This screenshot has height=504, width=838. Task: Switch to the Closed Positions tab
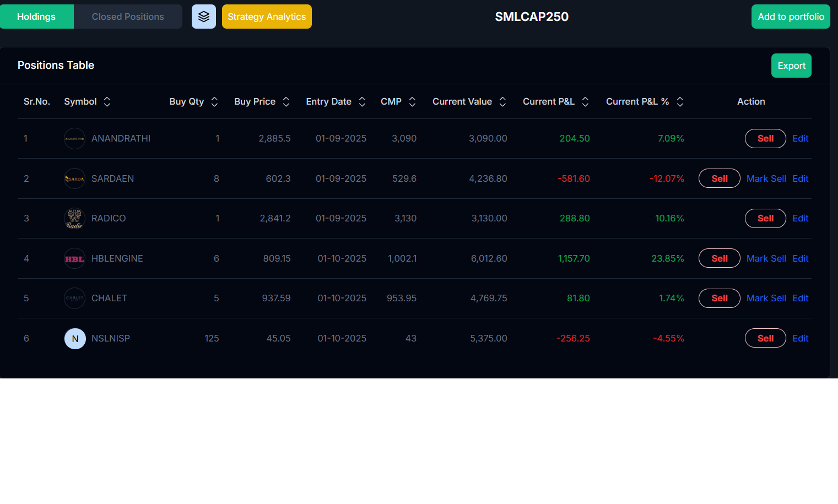click(128, 17)
